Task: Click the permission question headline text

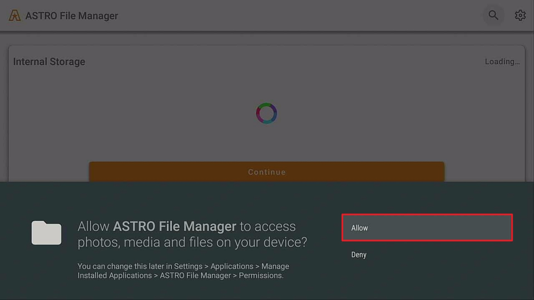Action: 192,234
